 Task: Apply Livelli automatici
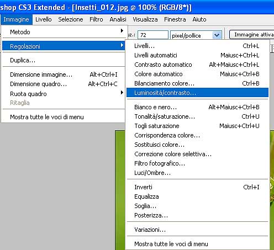197,55
